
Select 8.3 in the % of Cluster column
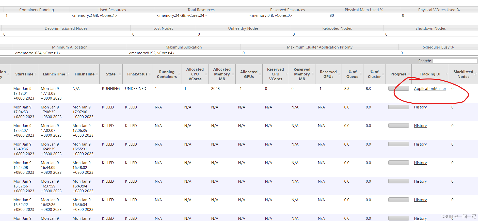click(368, 89)
